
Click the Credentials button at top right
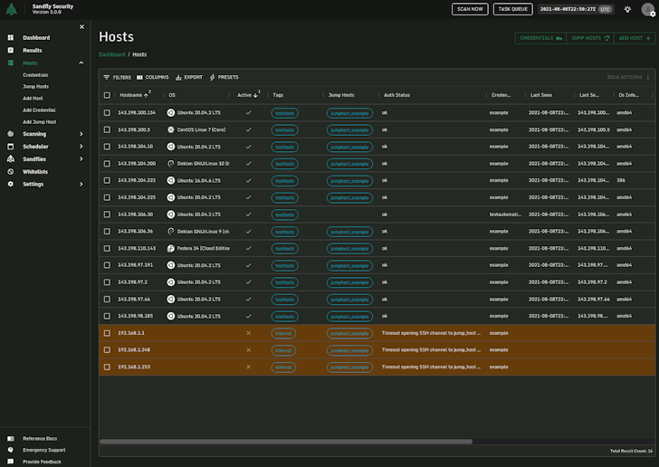pos(541,38)
